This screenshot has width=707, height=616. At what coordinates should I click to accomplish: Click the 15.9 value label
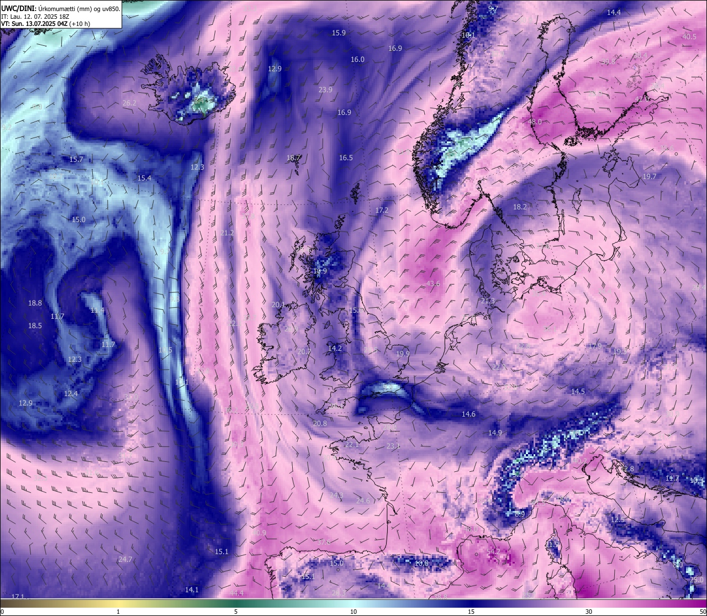(339, 33)
